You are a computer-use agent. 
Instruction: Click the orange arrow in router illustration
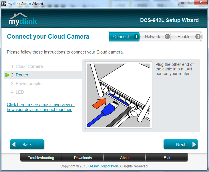[x=99, y=103]
